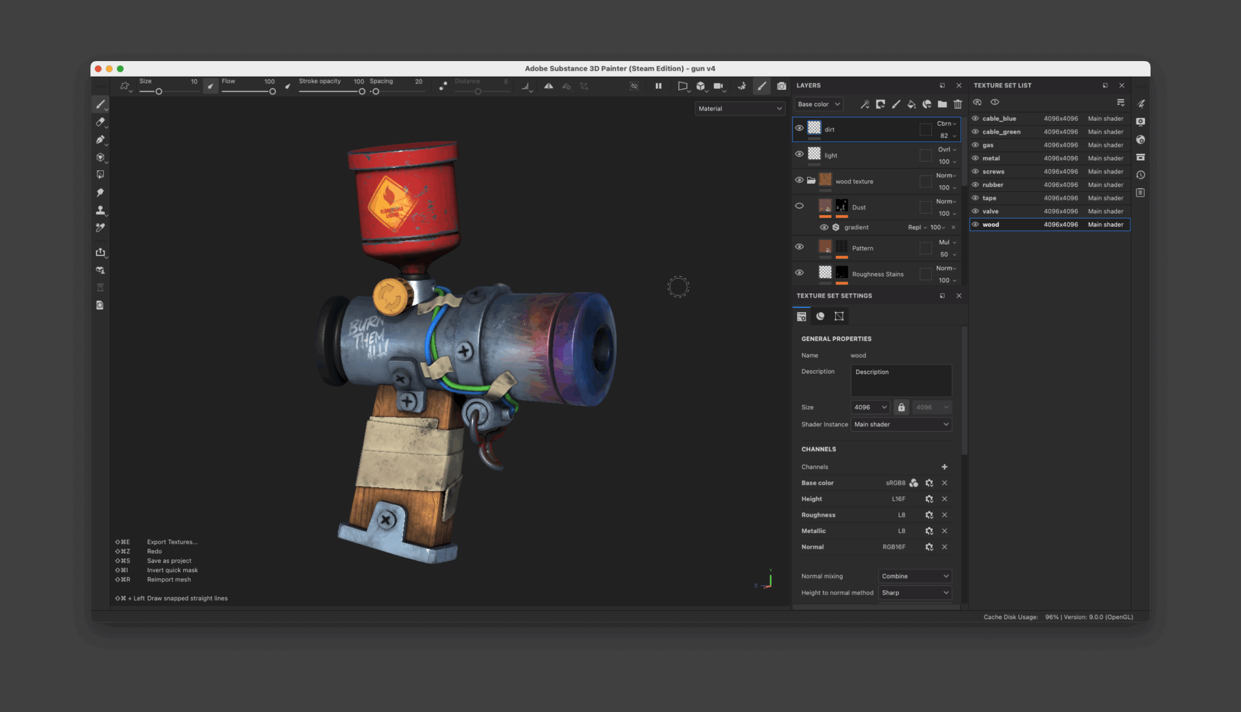Hide the Pattern layer

[799, 247]
